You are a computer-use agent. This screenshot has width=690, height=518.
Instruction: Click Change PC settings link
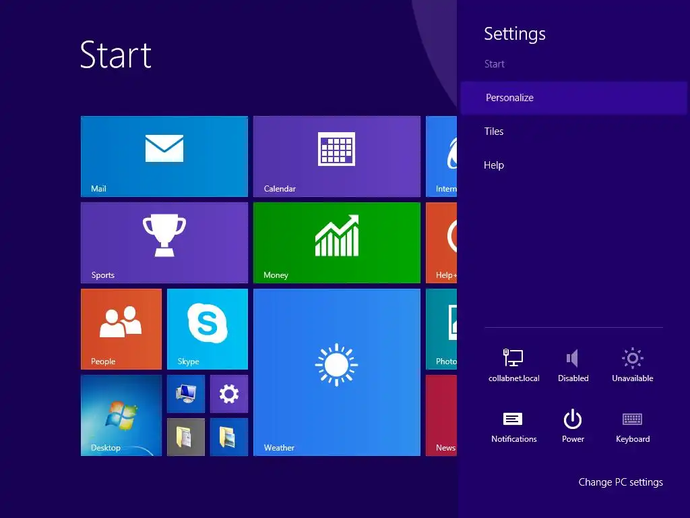[621, 482]
